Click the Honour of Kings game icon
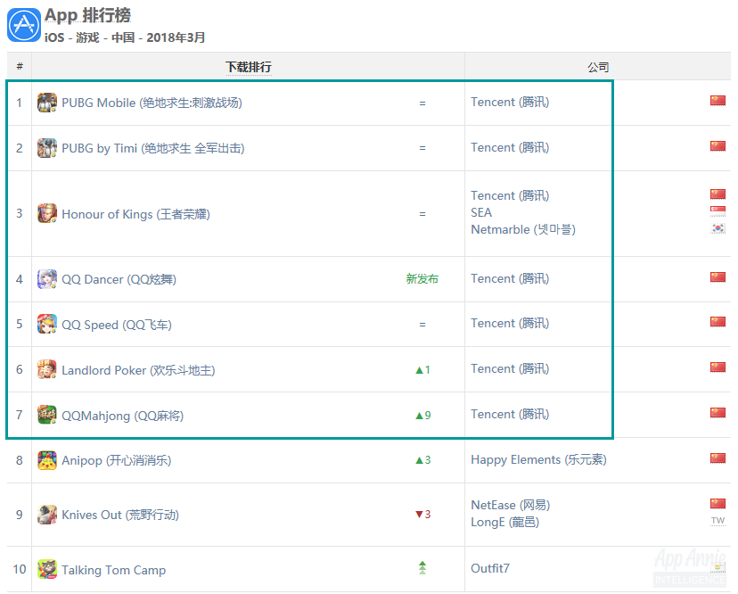The width and height of the screenshot is (738, 594). 47,214
